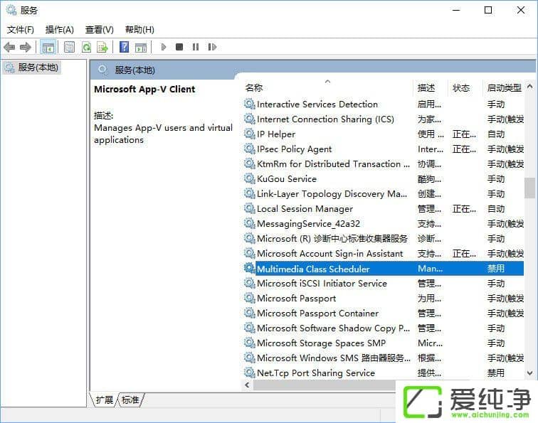Click gear icon beside KuGou Service
This screenshot has width=538, height=423.
(249, 178)
